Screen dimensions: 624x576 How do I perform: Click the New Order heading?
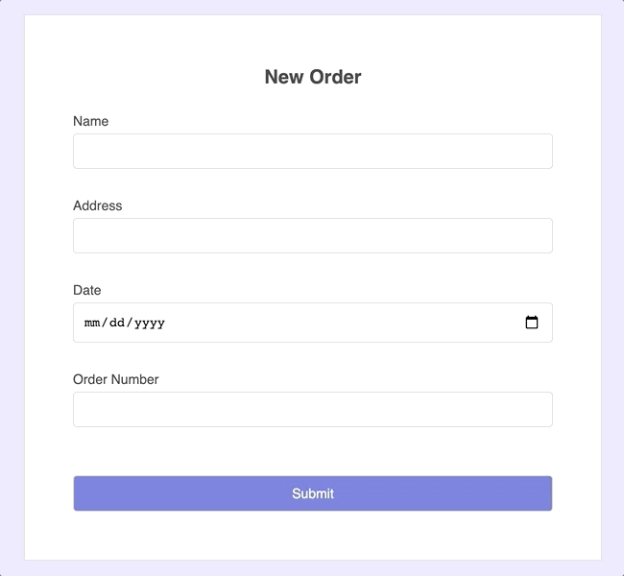point(312,78)
